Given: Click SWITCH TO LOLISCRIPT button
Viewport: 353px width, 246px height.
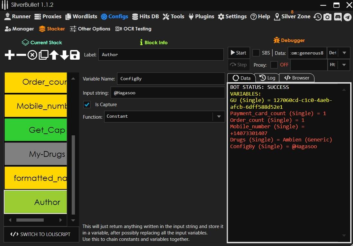Looking at the screenshot, I should pos(41,234).
